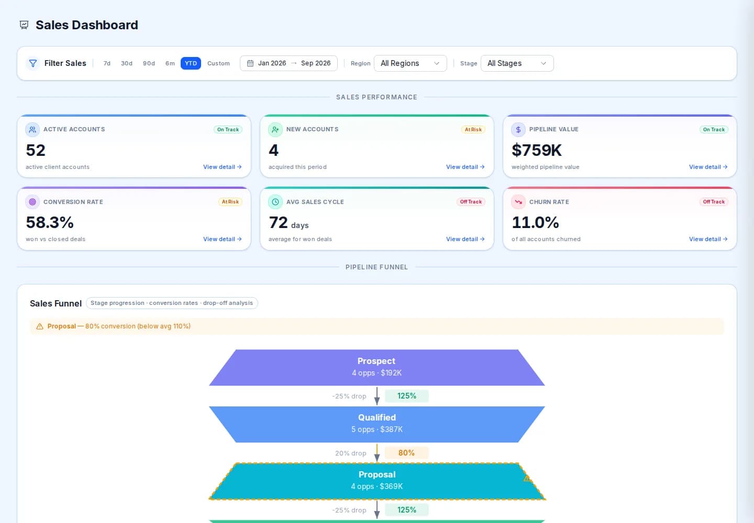Click the 52 active accounts value
The image size is (754, 523).
pyautogui.click(x=36, y=150)
